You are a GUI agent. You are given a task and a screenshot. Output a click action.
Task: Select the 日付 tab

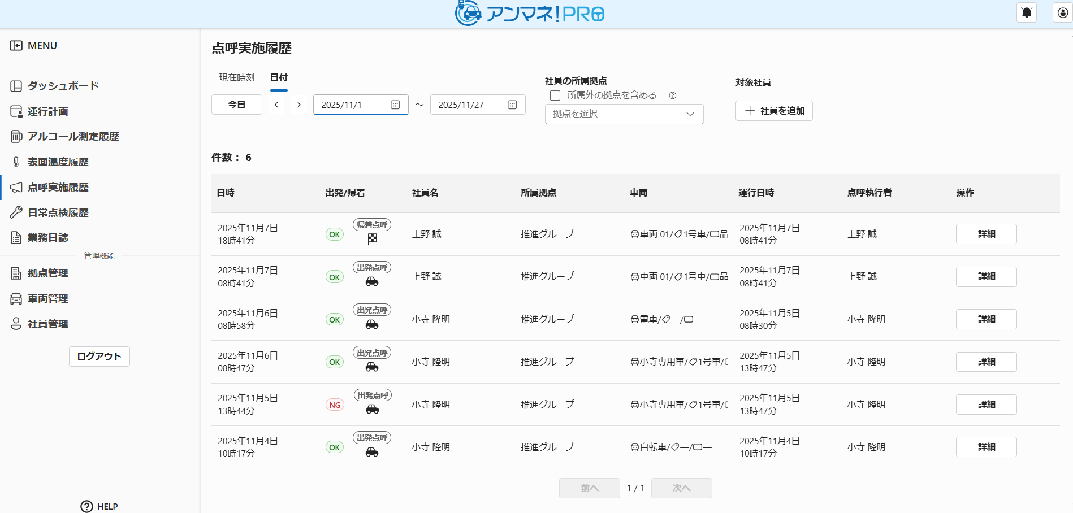click(x=279, y=77)
